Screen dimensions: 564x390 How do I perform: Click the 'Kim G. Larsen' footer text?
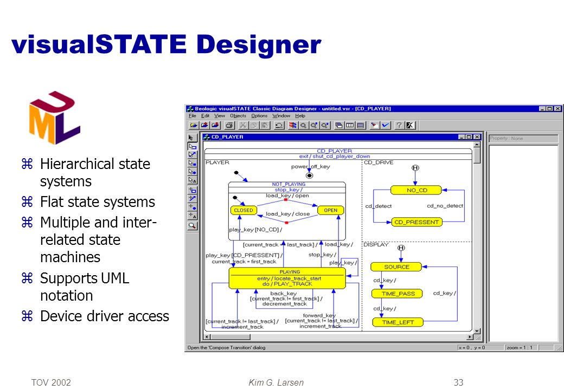[276, 382]
